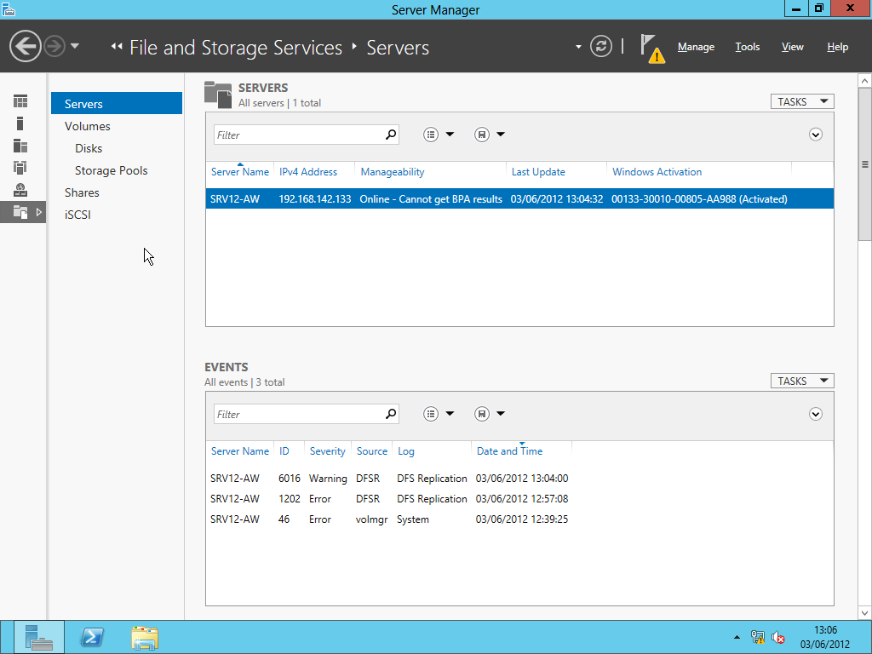The width and height of the screenshot is (872, 654).
Task: Open the Events TASKS dropdown
Action: pos(802,381)
